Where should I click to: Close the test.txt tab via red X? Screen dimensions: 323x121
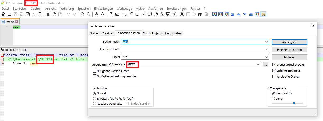17,22
